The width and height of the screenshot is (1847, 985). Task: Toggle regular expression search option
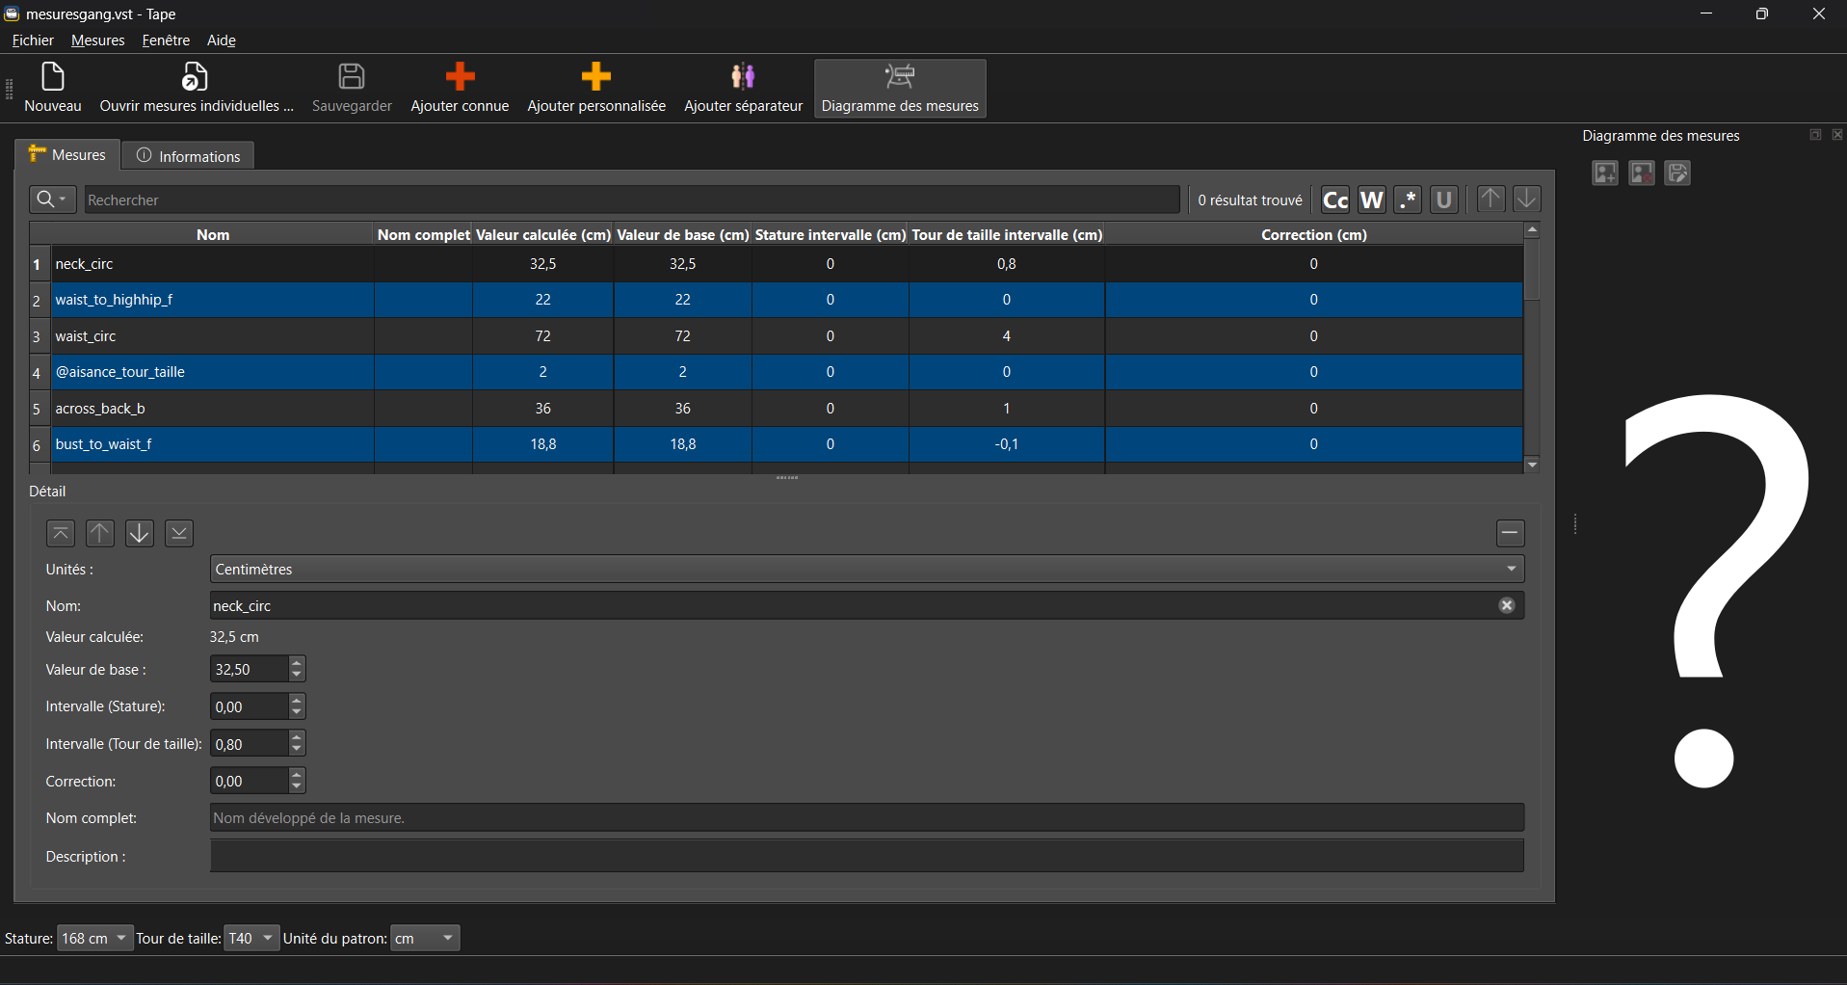[x=1408, y=200]
